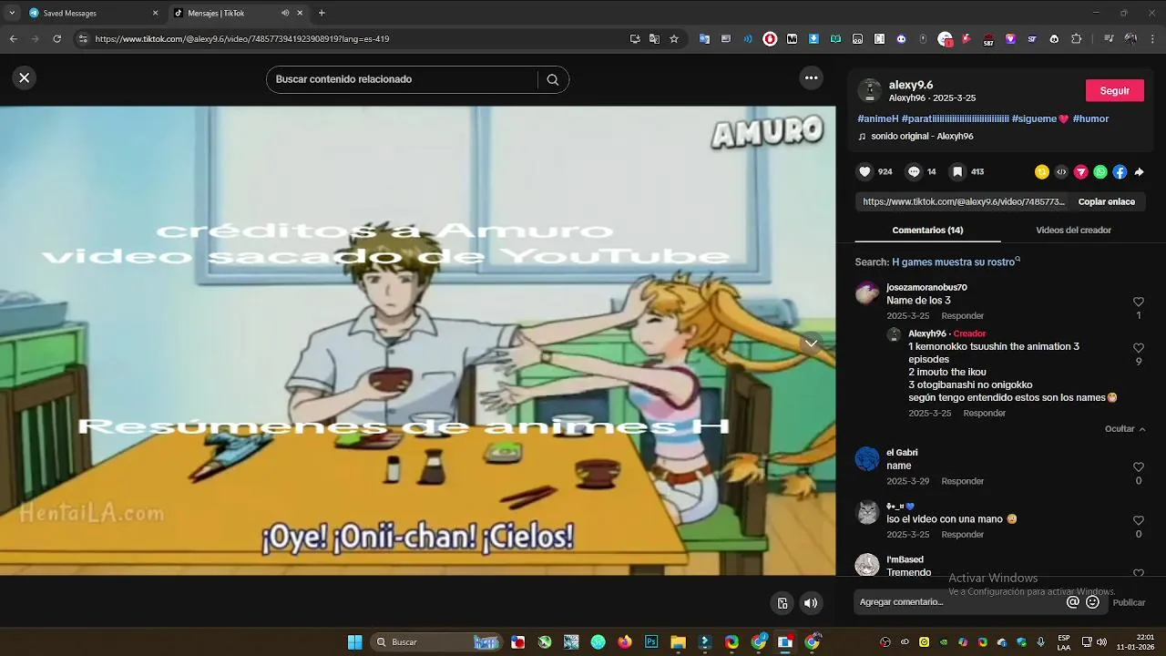This screenshot has height=656, width=1166.
Task: Open the Windows Start menu
Action: point(355,642)
